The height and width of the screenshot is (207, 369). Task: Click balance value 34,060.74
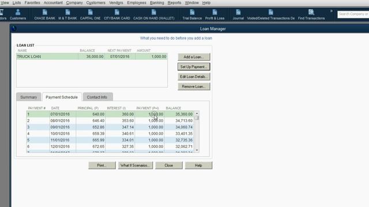(184, 127)
